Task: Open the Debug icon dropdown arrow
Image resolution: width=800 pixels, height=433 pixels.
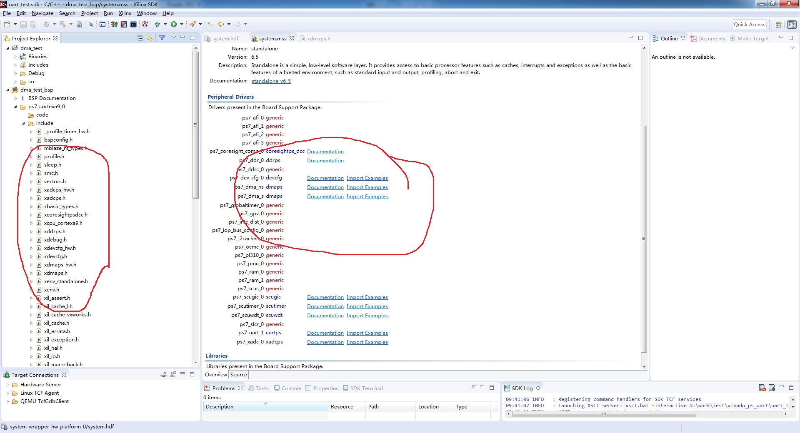Action: tap(165, 25)
